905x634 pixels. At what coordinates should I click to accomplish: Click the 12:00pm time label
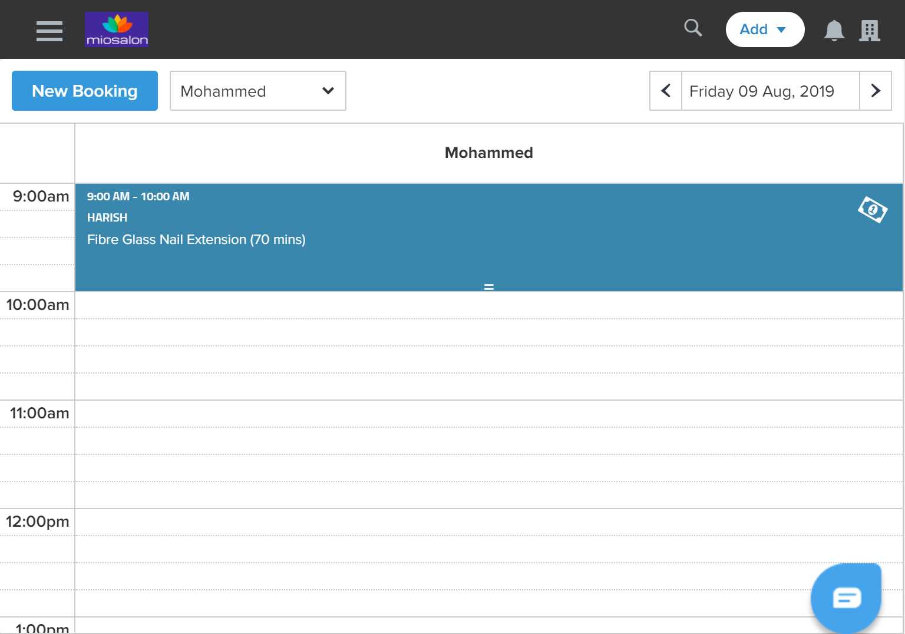coord(38,521)
